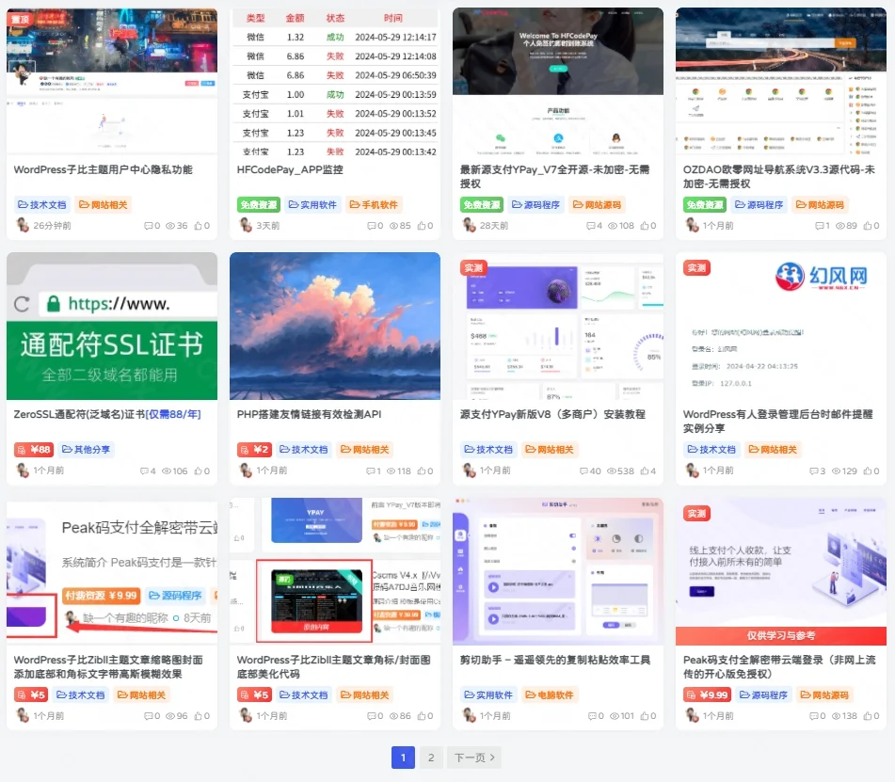The width and height of the screenshot is (895, 782).
Task: Select 网站源码 tag on OZDAO card
Action: [x=820, y=205]
